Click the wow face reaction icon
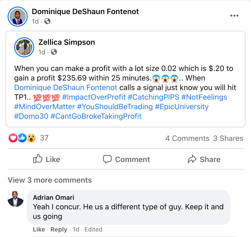This screenshot has height=237, width=251. click(x=31, y=138)
